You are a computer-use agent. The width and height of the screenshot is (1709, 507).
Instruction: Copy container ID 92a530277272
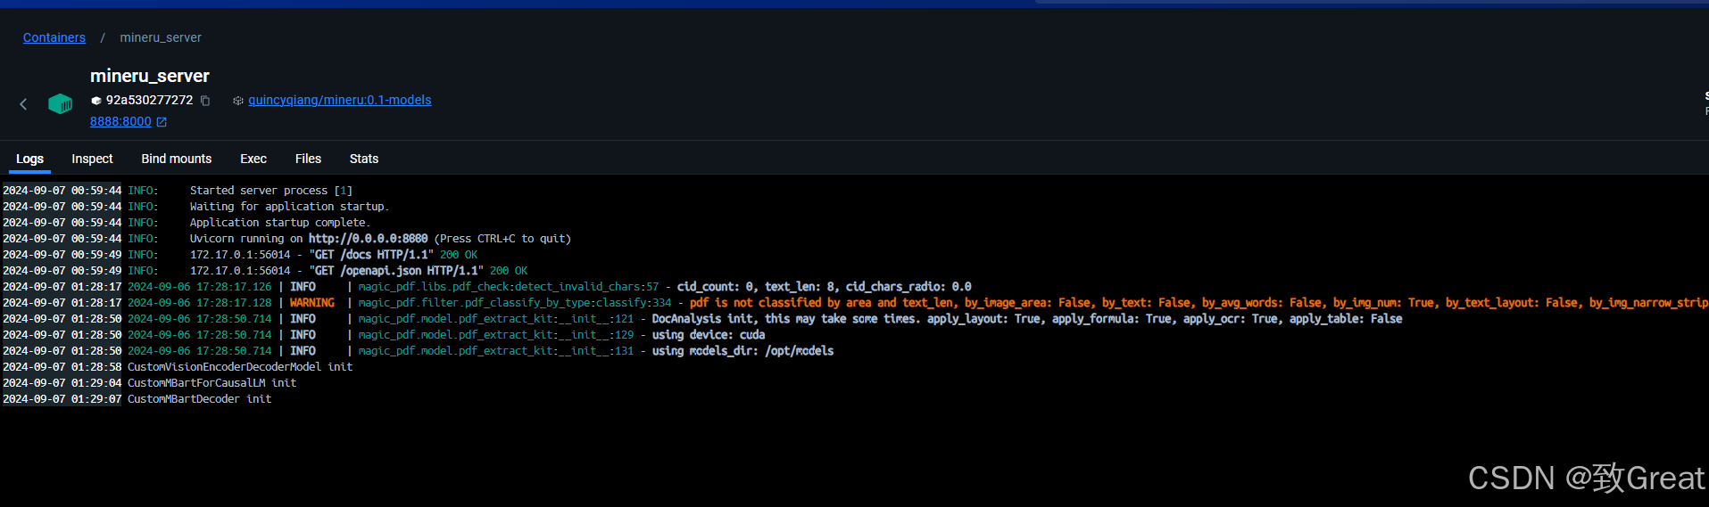(x=205, y=101)
